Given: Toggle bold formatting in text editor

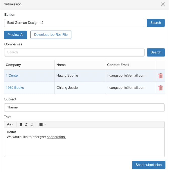Looking at the screenshot, I should click(21, 124).
